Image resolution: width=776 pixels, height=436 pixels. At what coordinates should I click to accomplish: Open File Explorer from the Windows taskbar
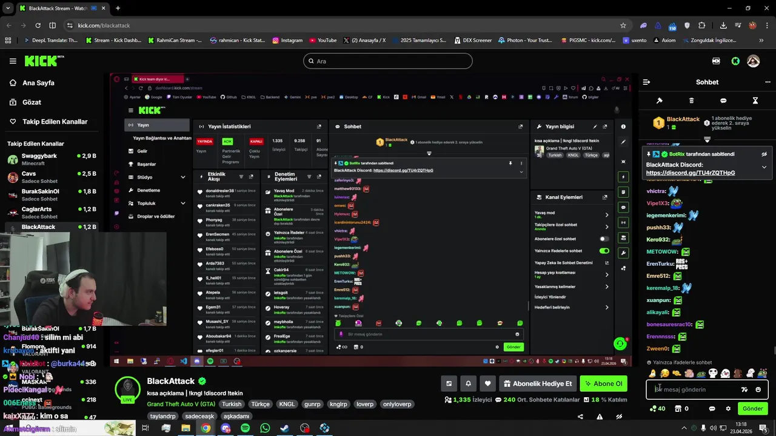click(x=186, y=428)
